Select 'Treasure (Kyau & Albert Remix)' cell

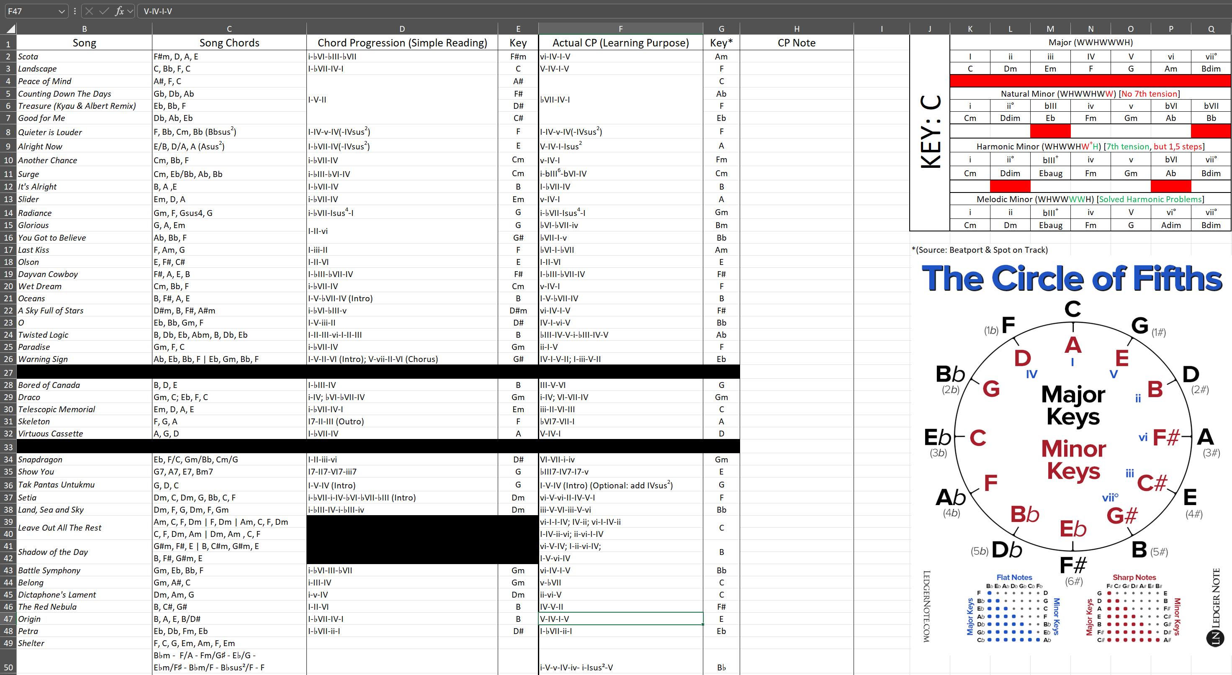(x=85, y=105)
